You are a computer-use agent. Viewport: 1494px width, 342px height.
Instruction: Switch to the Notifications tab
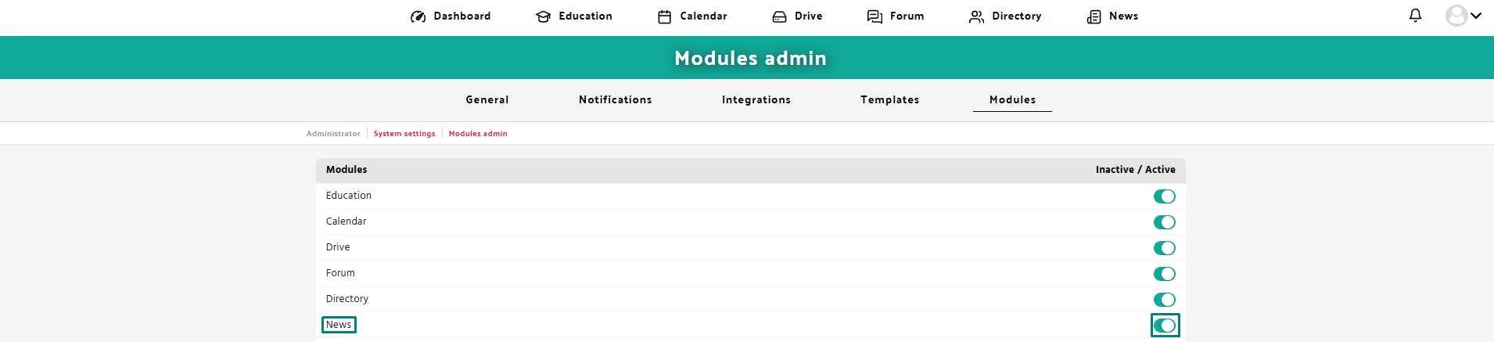616,99
